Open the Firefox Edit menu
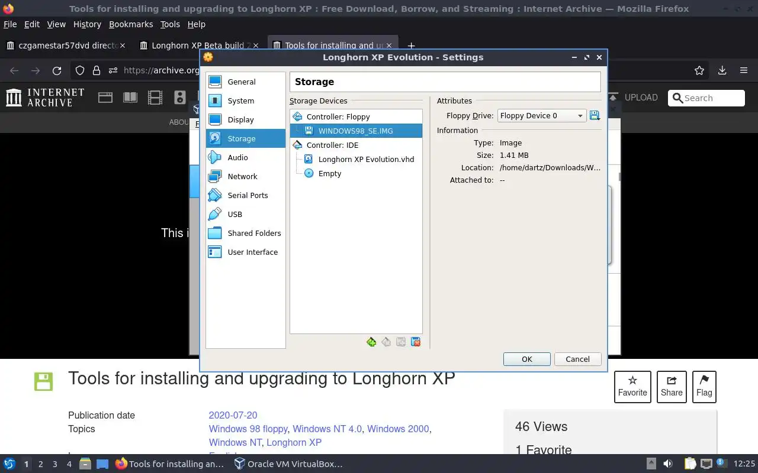Image resolution: width=758 pixels, height=473 pixels. (32, 24)
